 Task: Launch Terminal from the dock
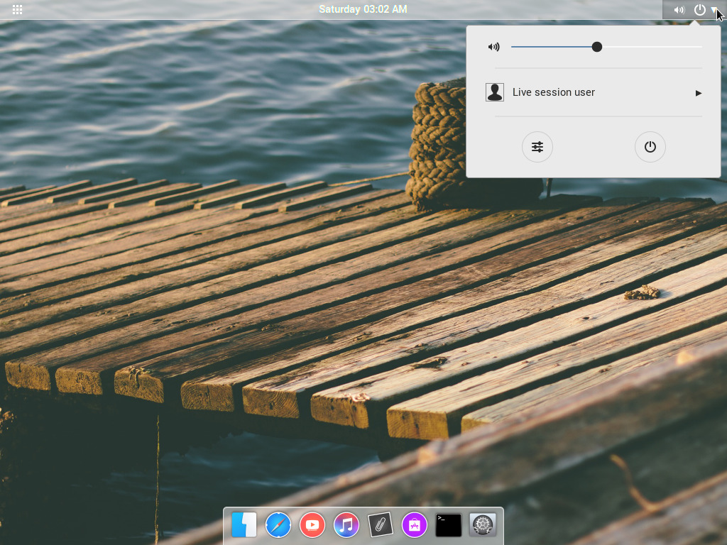click(449, 525)
